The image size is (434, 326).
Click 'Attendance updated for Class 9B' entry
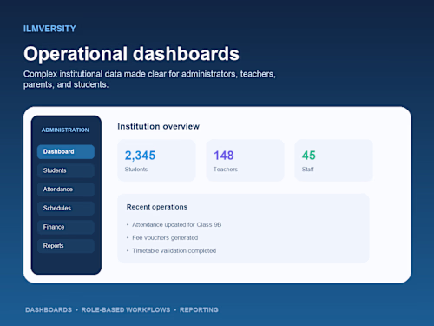point(176,224)
